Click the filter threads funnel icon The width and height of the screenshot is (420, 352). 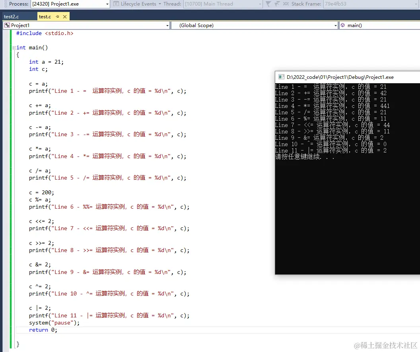[268, 4]
